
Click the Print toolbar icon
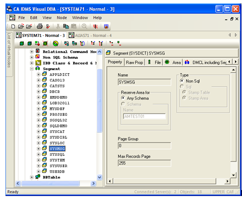pyautogui.click(x=40, y=26)
